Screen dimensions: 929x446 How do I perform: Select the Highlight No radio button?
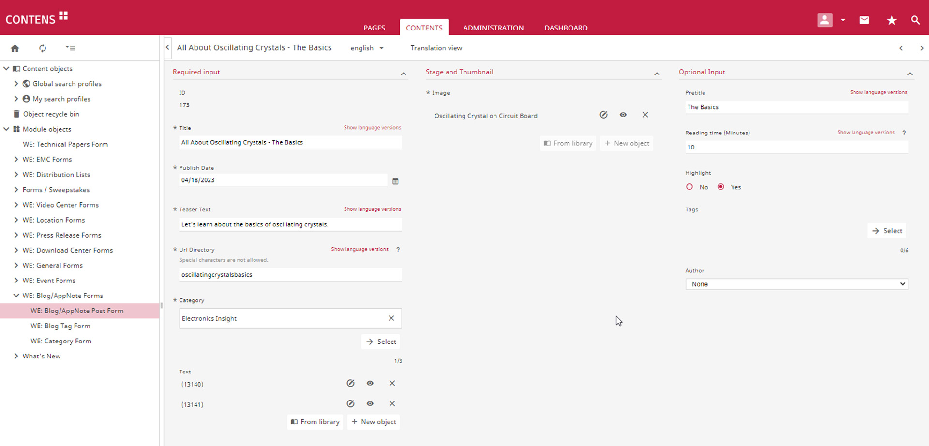(689, 187)
